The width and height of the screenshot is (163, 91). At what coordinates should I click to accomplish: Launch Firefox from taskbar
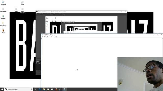click(x=56, y=89)
